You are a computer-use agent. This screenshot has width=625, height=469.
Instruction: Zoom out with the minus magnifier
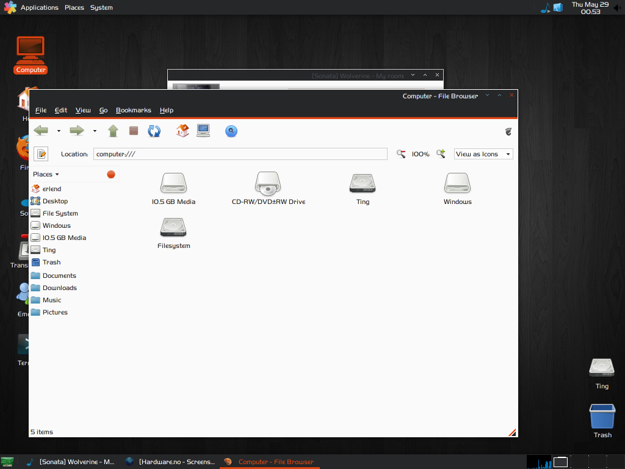point(401,154)
